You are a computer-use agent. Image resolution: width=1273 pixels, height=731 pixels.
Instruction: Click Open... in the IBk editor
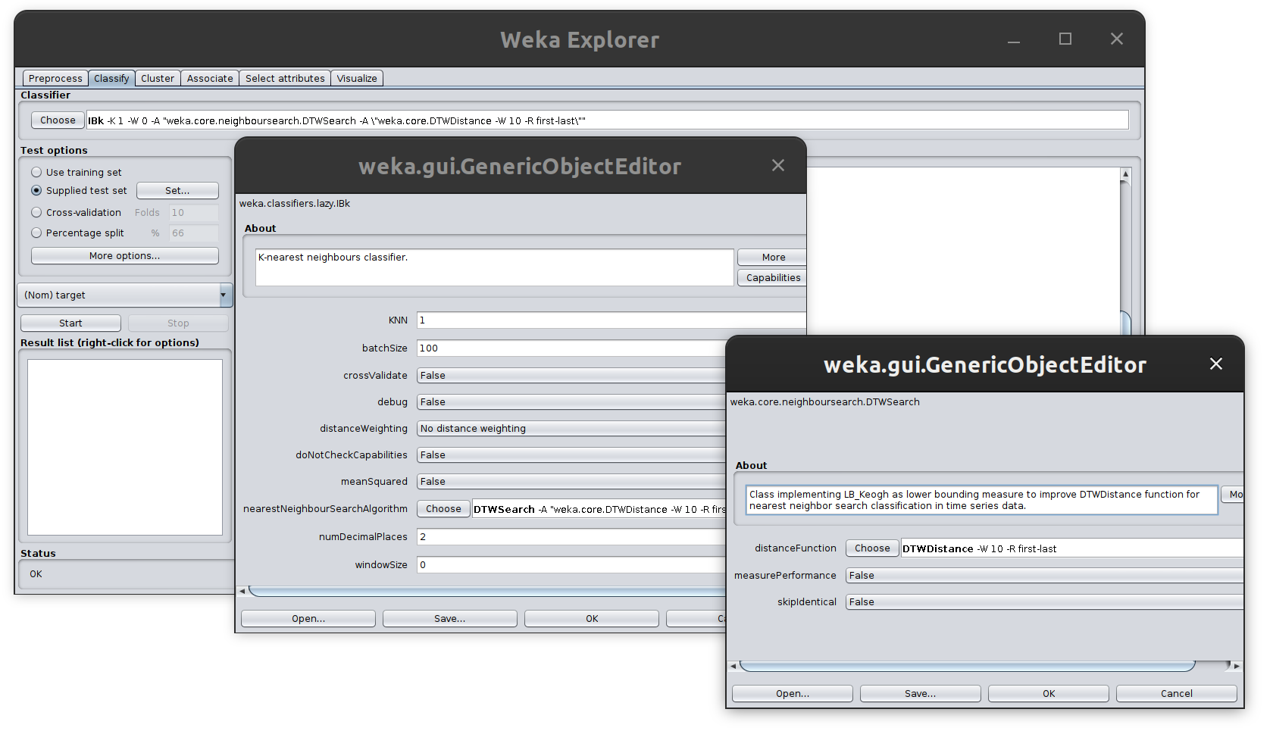coord(308,618)
